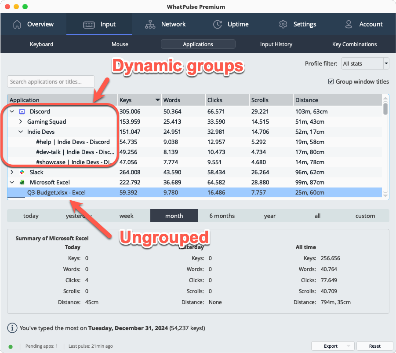Sort by the Scrolls column header

(x=271, y=100)
